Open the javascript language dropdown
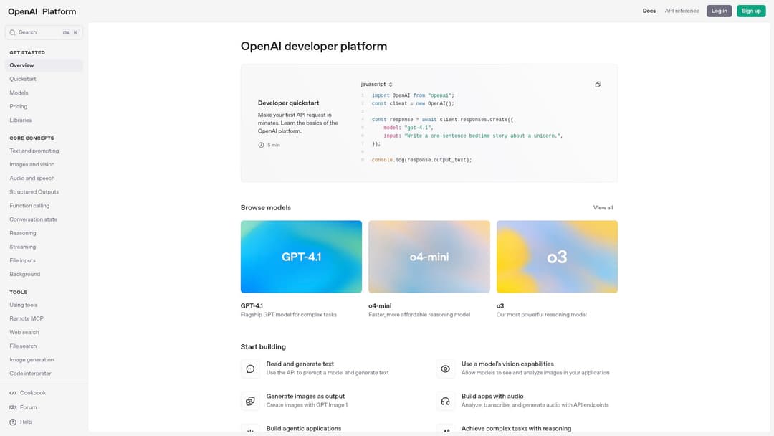 (376, 85)
